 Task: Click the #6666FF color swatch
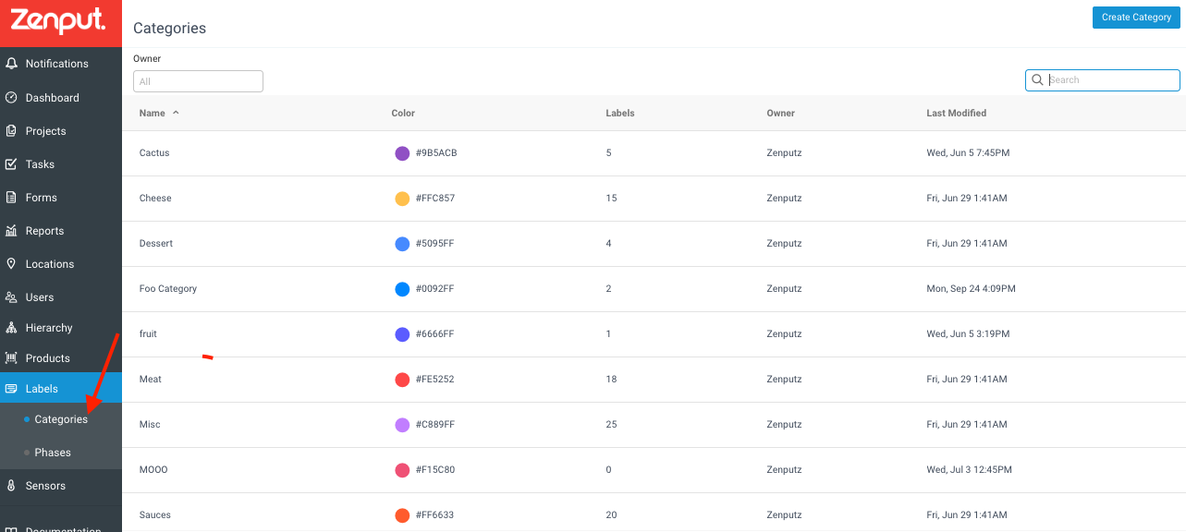click(402, 334)
